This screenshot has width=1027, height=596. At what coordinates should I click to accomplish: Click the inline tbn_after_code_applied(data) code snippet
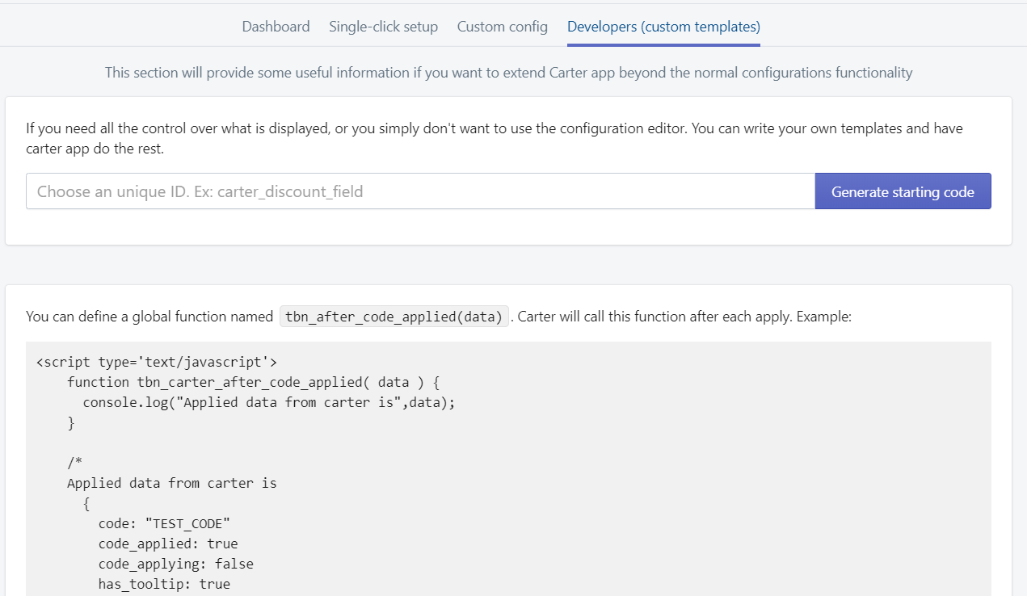(x=394, y=317)
